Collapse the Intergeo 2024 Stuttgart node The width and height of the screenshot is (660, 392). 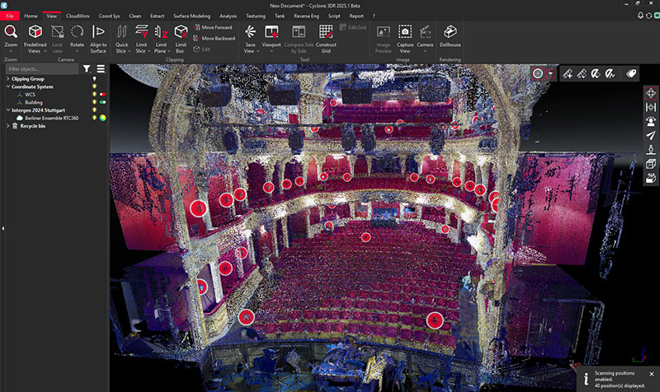[8, 110]
